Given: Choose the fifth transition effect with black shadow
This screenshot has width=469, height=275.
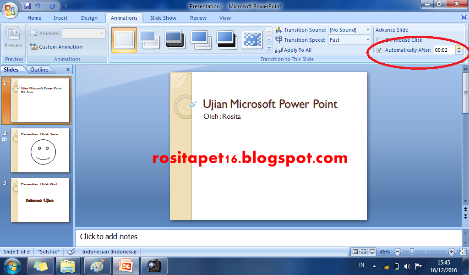Looking at the screenshot, I should coord(226,40).
